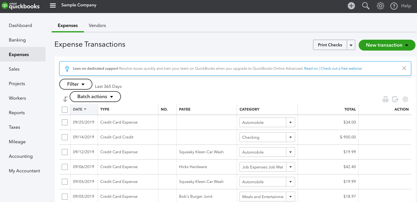
Task: Follow the Read on link
Action: pyautogui.click(x=311, y=68)
